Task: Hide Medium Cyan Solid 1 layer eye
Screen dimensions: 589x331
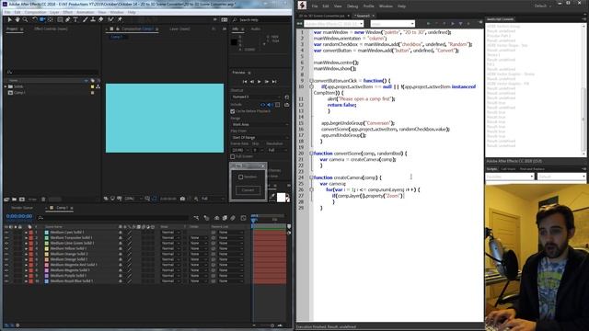Action: click(x=6, y=233)
